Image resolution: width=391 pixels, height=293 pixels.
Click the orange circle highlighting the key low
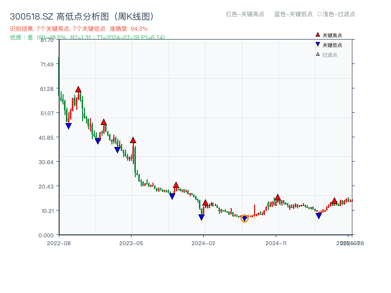point(244,219)
